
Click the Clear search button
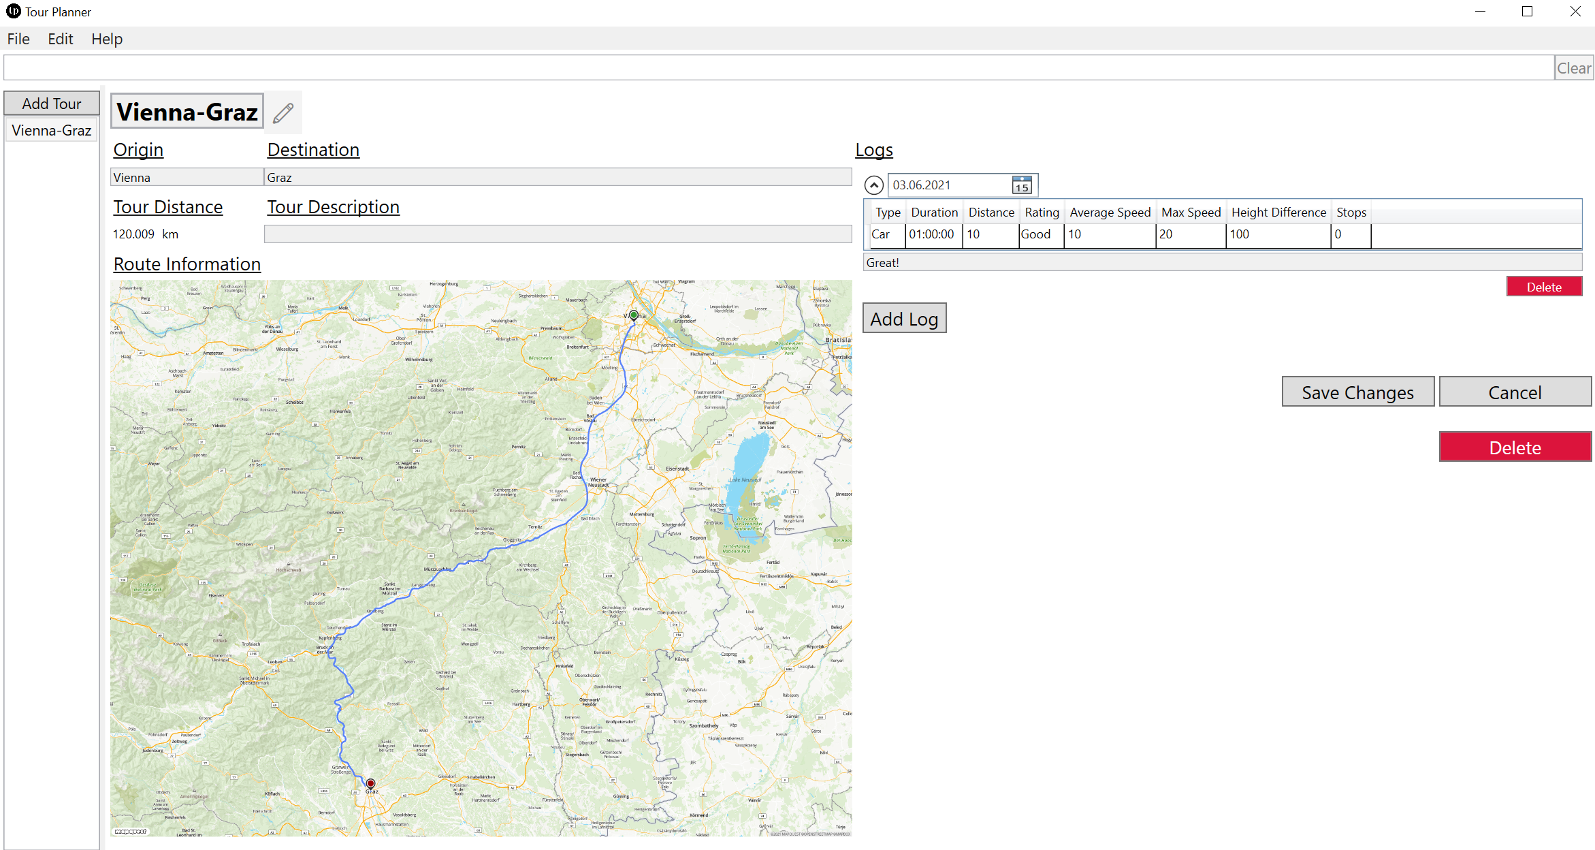point(1573,68)
